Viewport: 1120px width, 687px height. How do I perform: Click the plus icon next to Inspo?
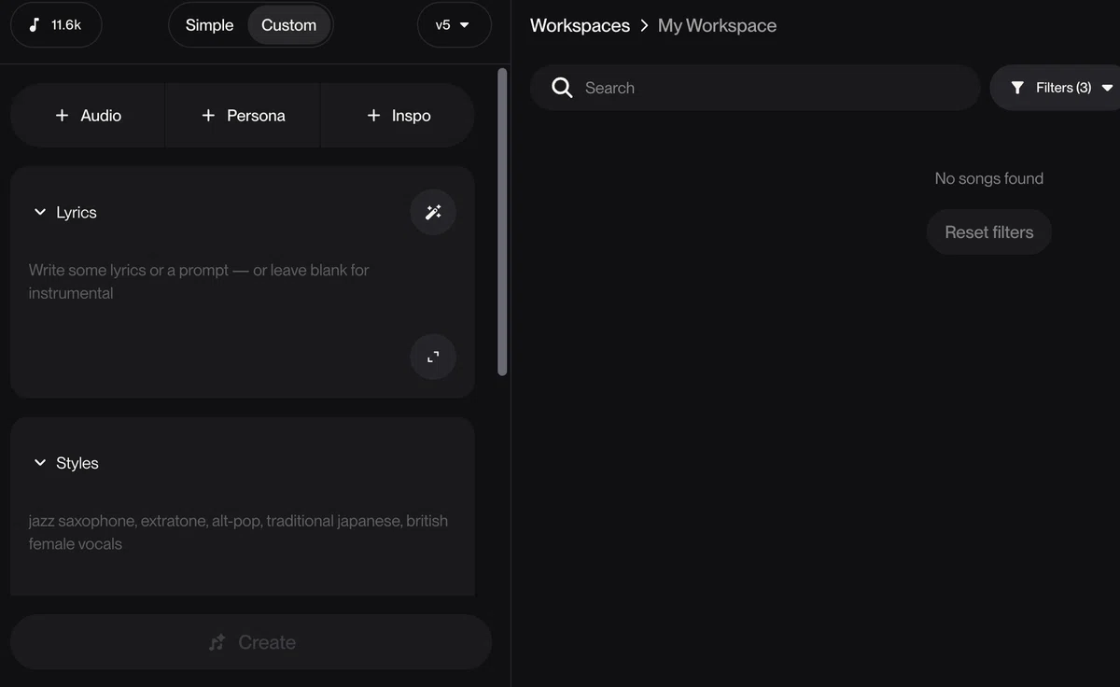click(373, 116)
